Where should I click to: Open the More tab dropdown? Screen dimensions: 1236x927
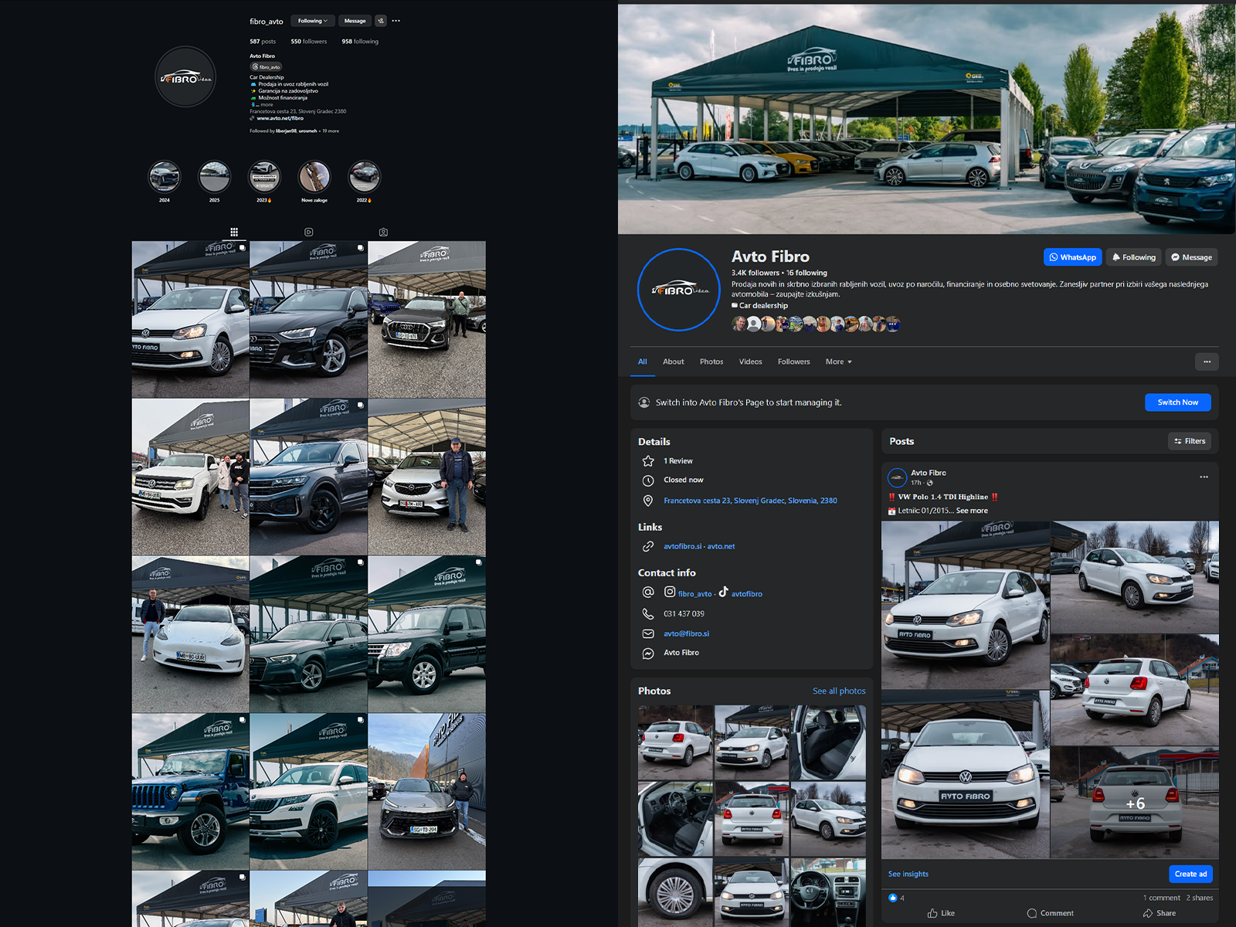pyautogui.click(x=838, y=362)
